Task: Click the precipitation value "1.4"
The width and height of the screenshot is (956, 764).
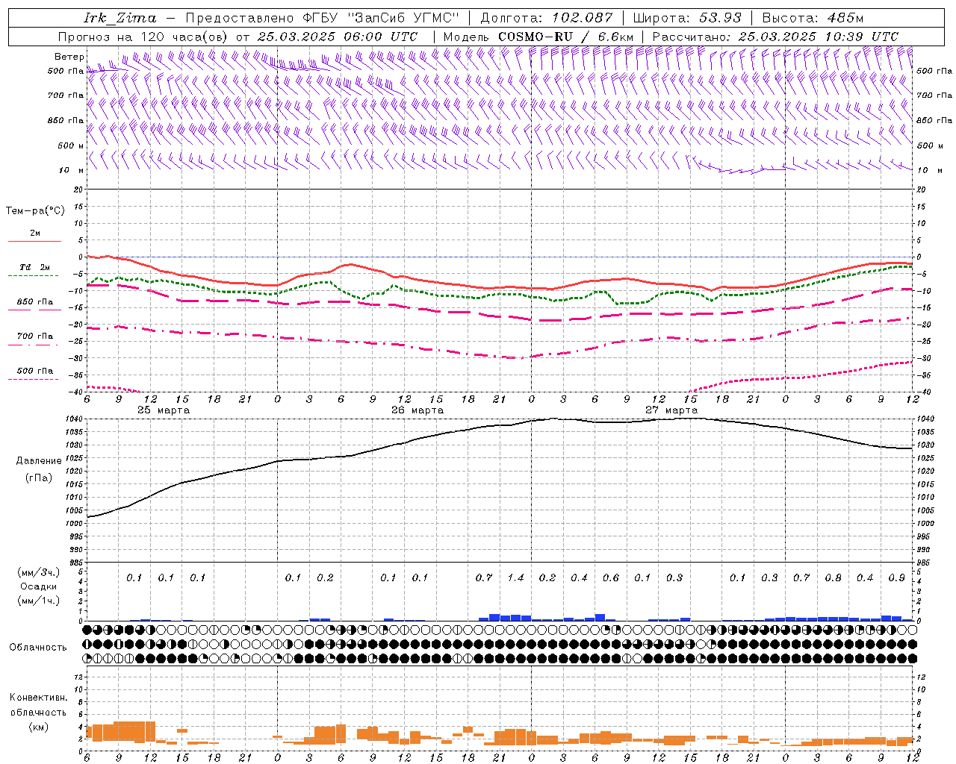Action: (515, 578)
